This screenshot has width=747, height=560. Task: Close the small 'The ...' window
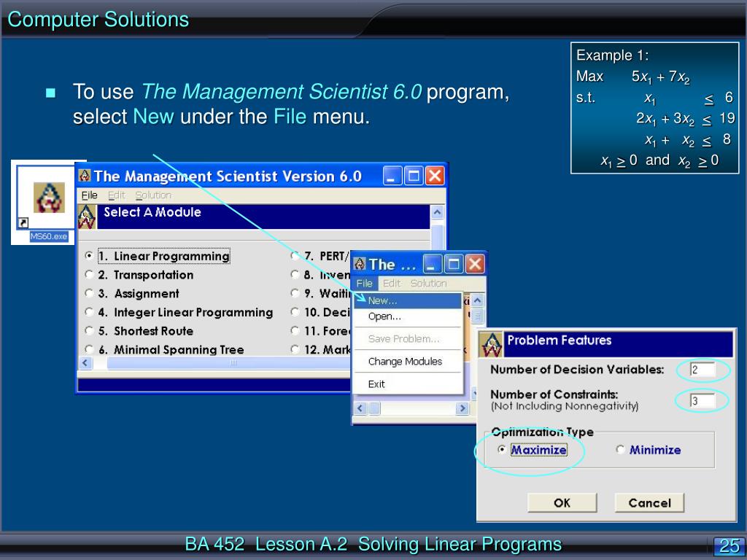pyautogui.click(x=475, y=264)
